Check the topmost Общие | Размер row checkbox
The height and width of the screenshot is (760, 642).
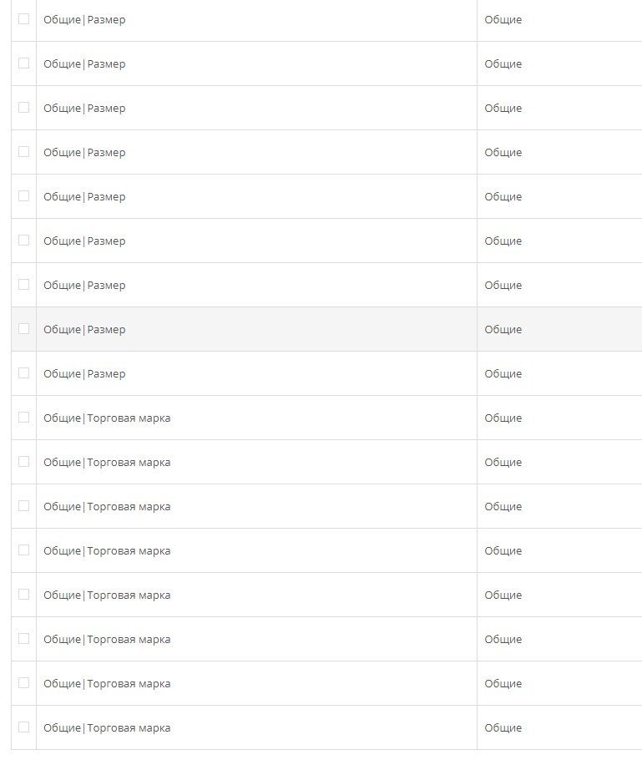tap(23, 19)
